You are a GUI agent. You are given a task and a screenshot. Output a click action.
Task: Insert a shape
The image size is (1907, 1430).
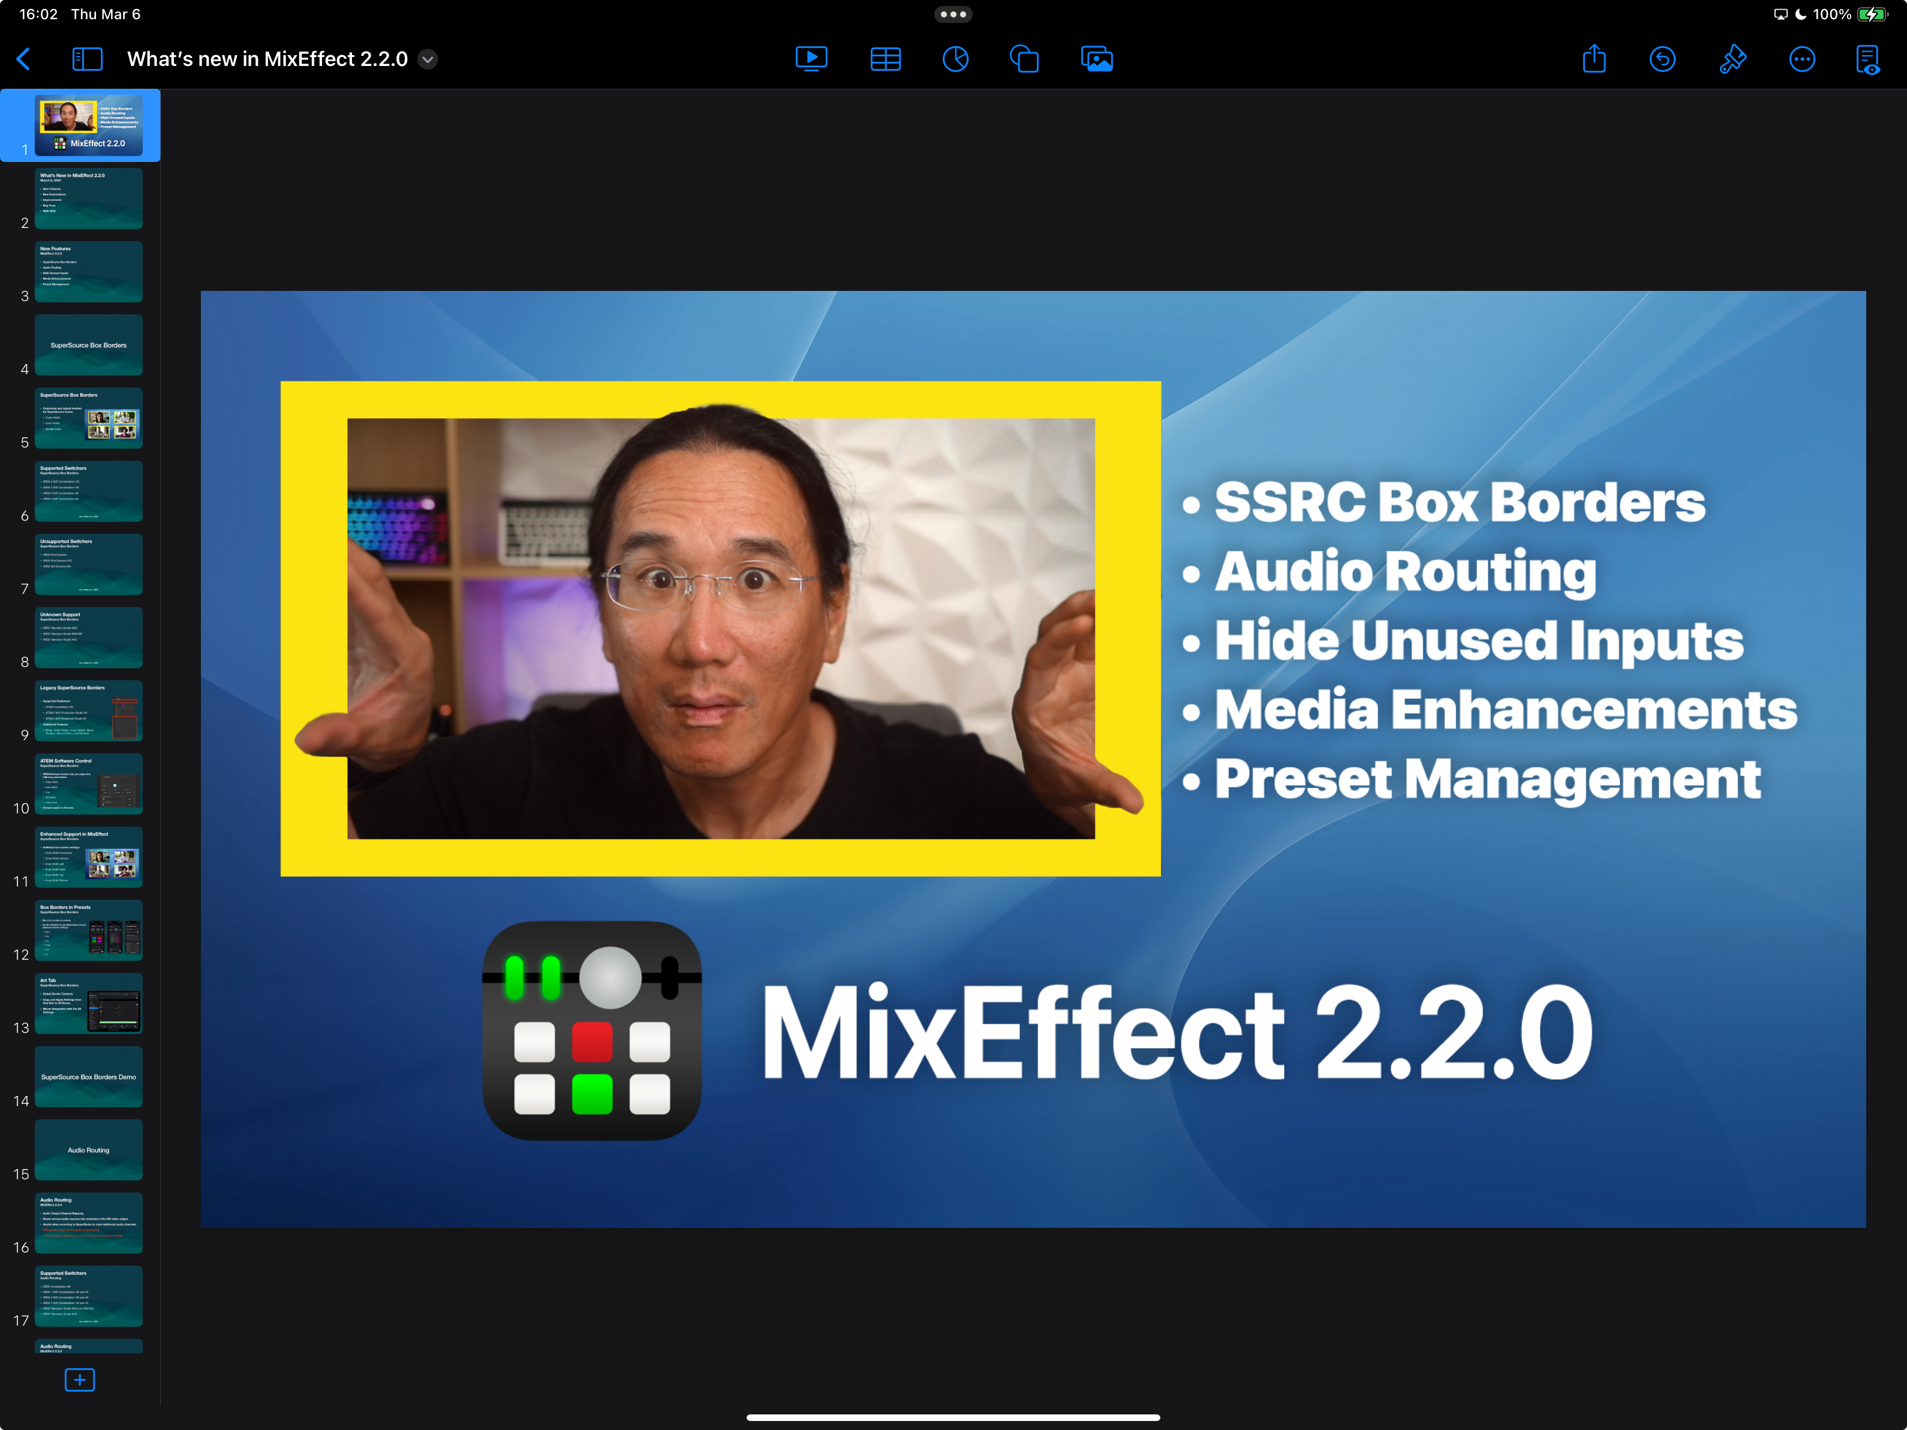tap(1024, 59)
